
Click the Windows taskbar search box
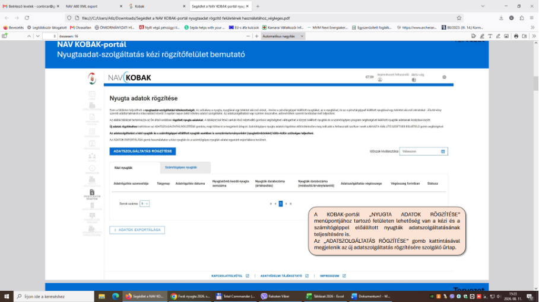(x=54, y=296)
